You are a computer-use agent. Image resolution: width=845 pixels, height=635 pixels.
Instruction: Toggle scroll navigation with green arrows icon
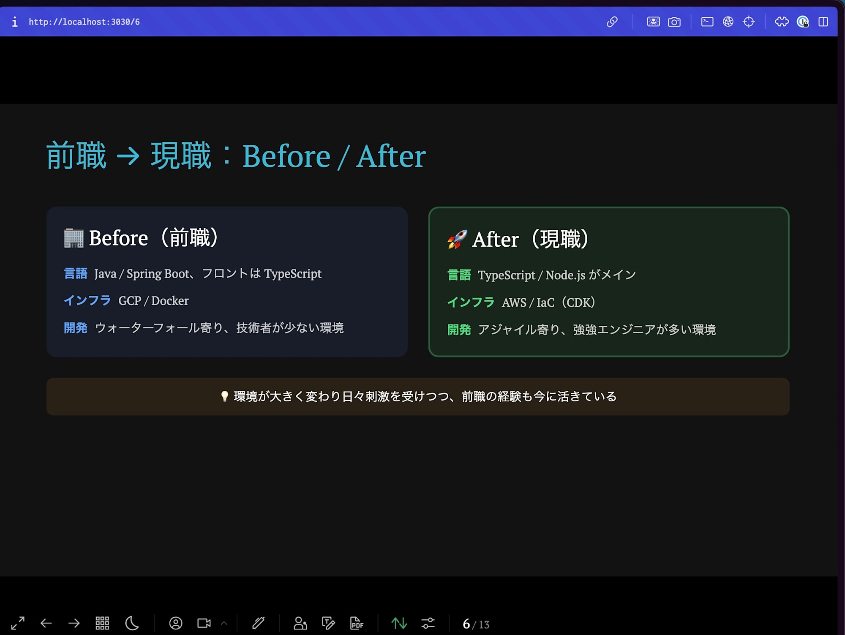coord(399,623)
